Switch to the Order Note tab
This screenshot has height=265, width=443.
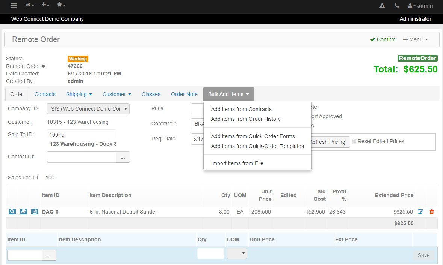[184, 94]
